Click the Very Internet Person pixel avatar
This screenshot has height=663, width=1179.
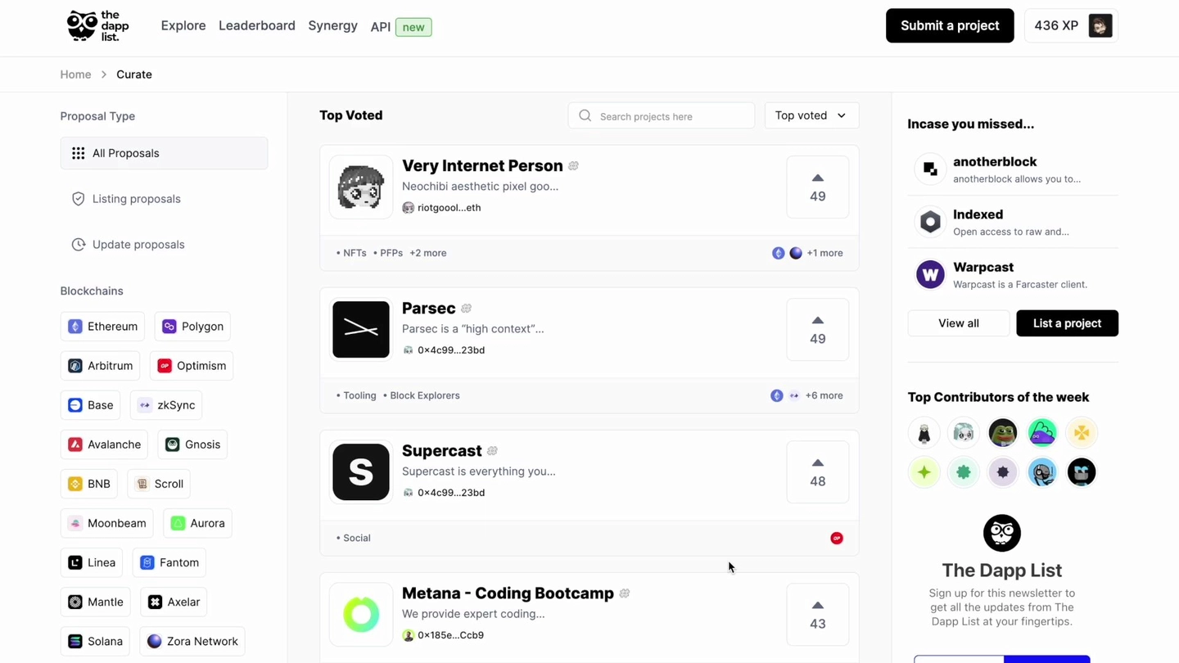[x=361, y=187]
